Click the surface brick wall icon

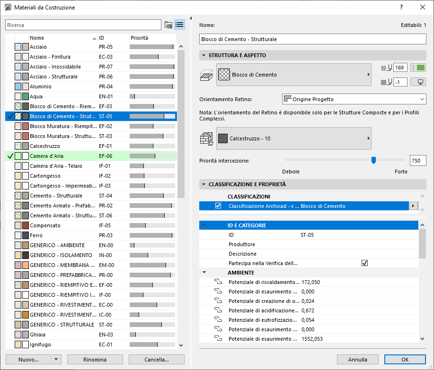(x=206, y=139)
